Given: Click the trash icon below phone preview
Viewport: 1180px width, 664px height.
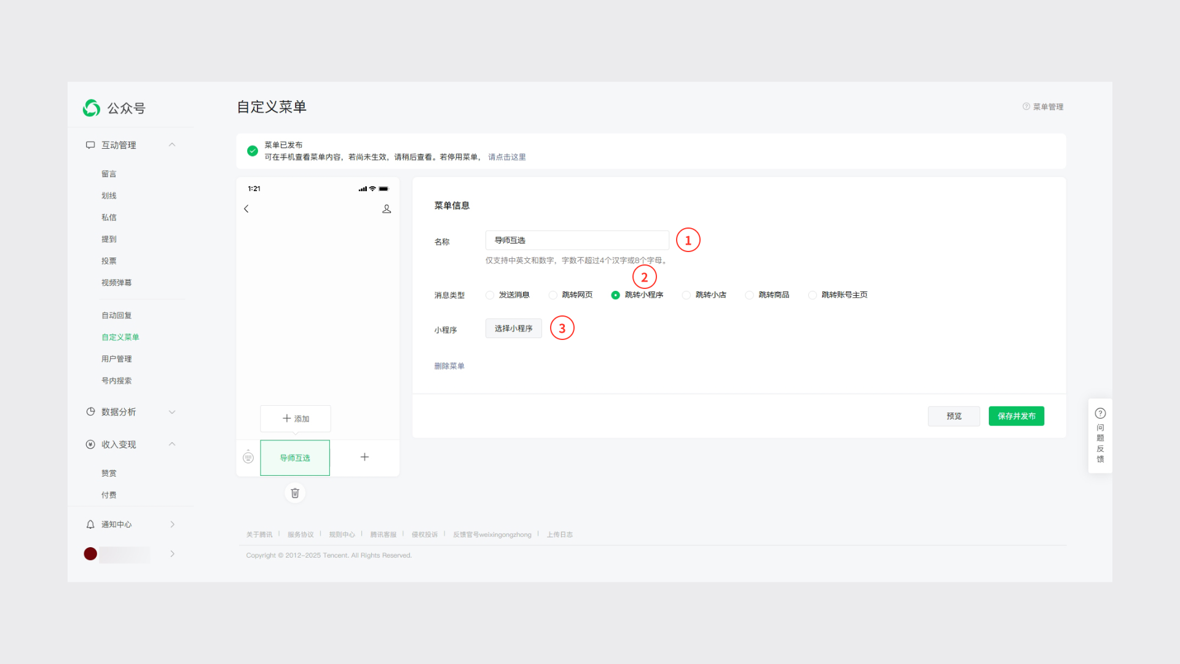Looking at the screenshot, I should pos(295,493).
